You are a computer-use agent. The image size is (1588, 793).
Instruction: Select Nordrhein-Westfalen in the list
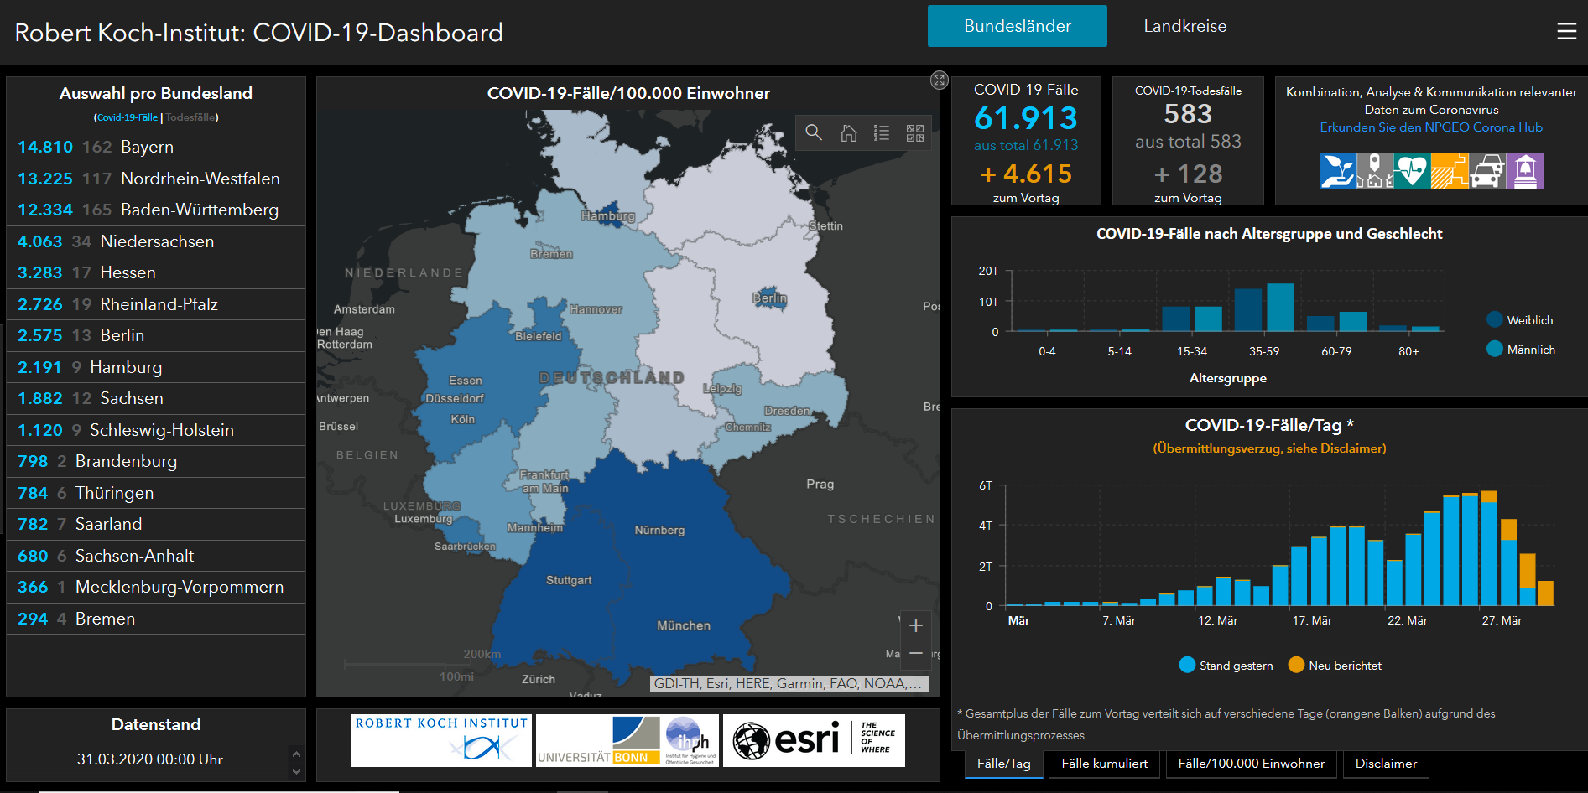click(x=156, y=179)
